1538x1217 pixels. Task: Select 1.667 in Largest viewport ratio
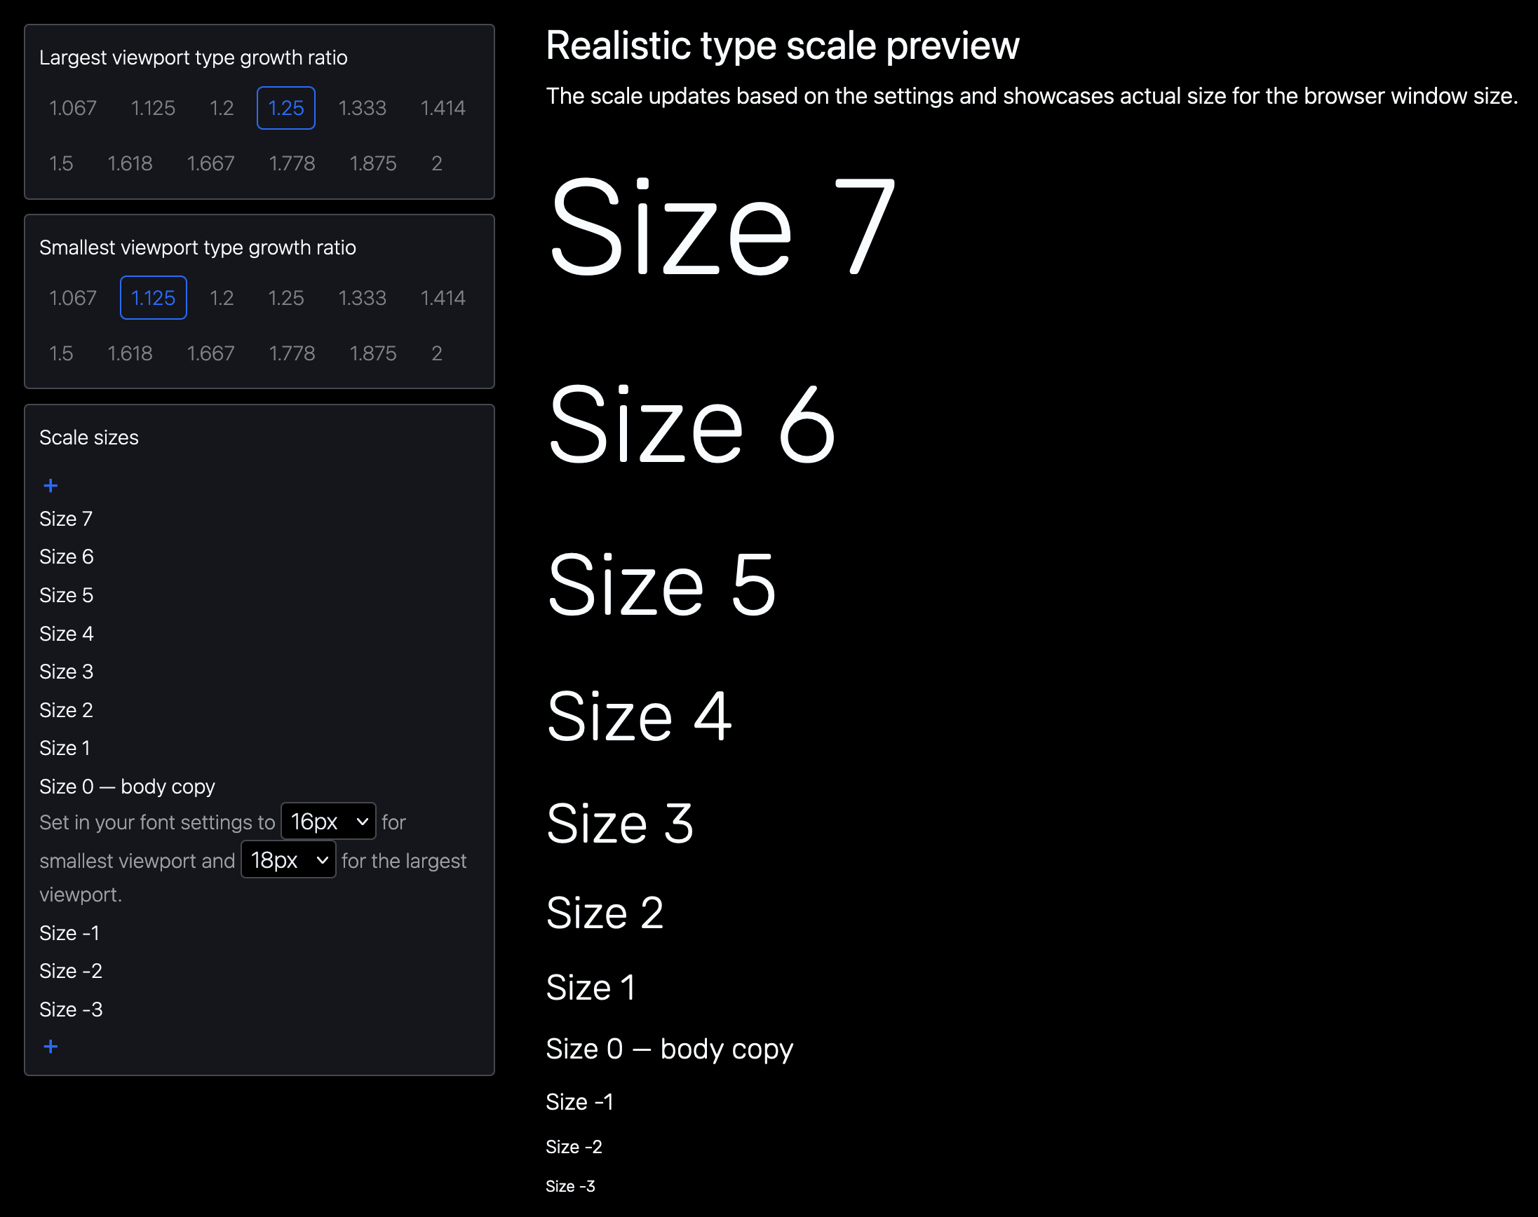coord(210,164)
